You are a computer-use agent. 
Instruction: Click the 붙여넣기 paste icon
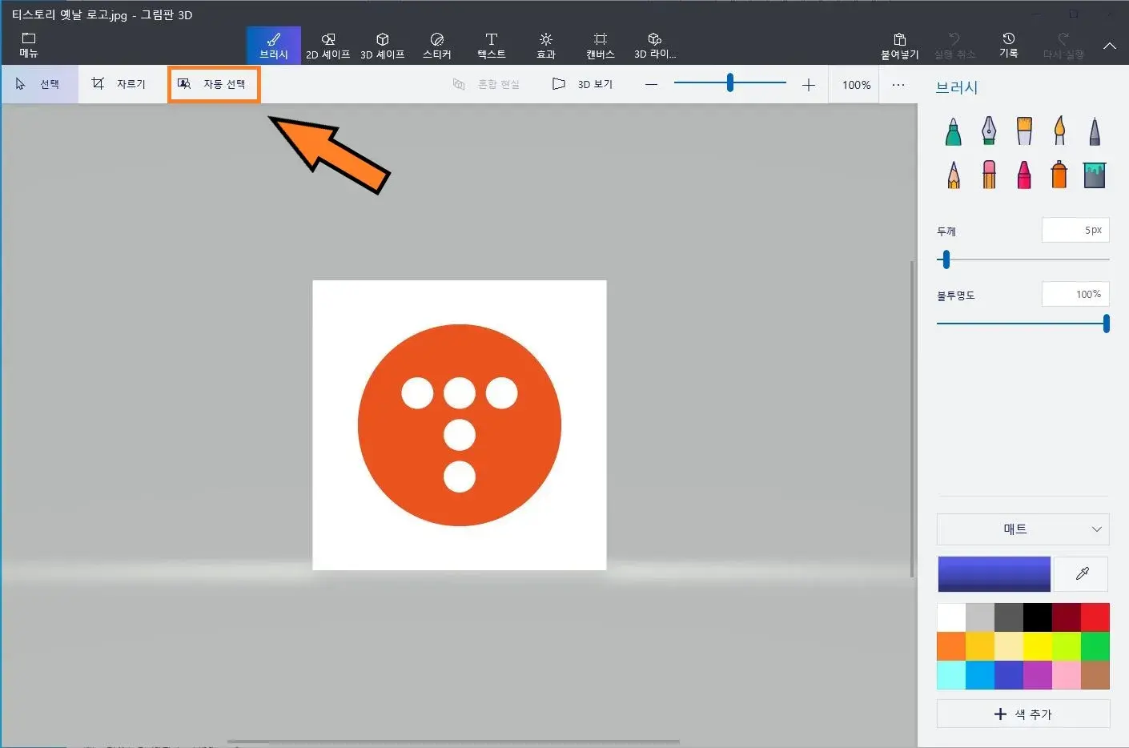tap(900, 46)
